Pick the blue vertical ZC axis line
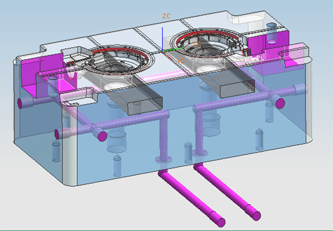Viewport: 333px width, 231px height. coord(162,39)
